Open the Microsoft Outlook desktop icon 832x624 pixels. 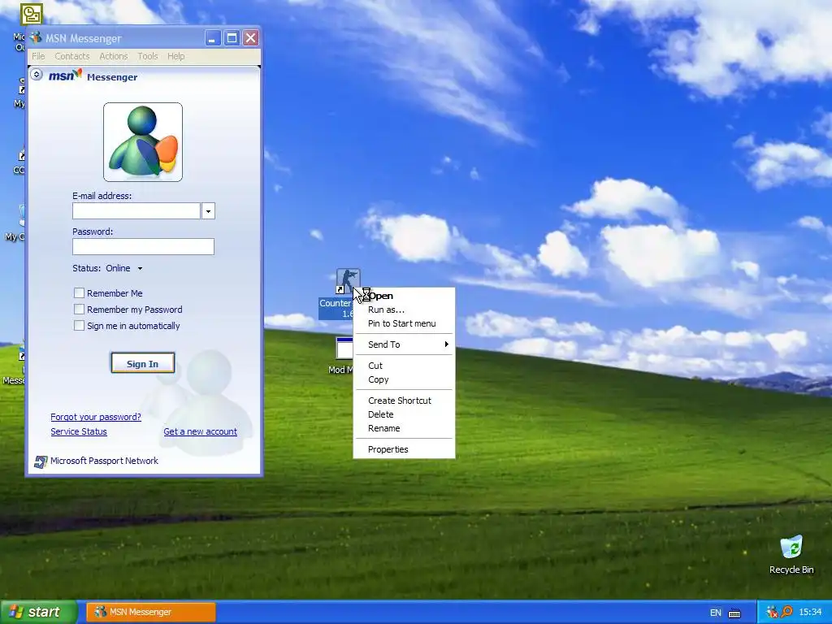[x=32, y=15]
